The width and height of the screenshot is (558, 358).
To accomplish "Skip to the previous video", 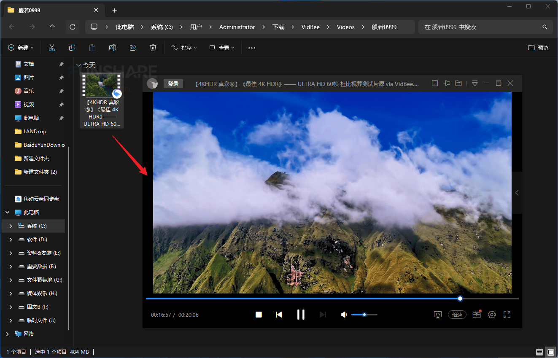I will tap(279, 315).
